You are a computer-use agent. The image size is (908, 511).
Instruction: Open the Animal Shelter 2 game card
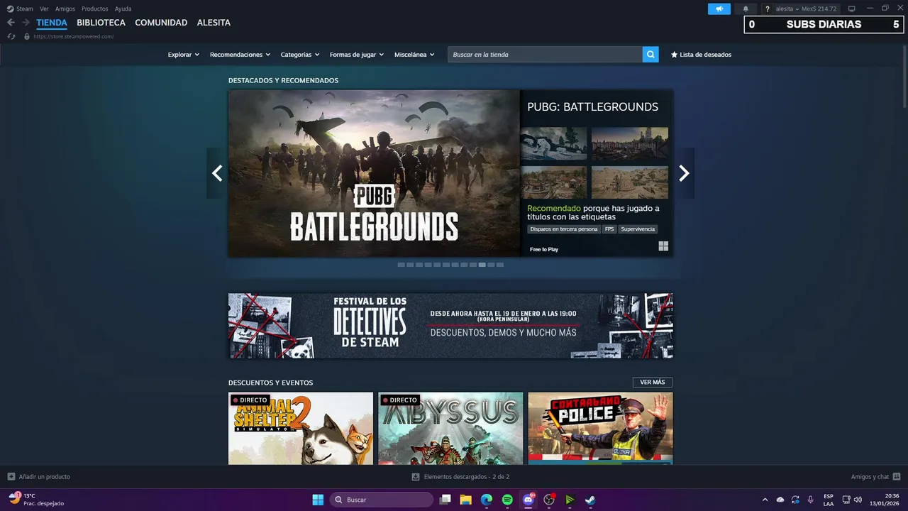301,429
